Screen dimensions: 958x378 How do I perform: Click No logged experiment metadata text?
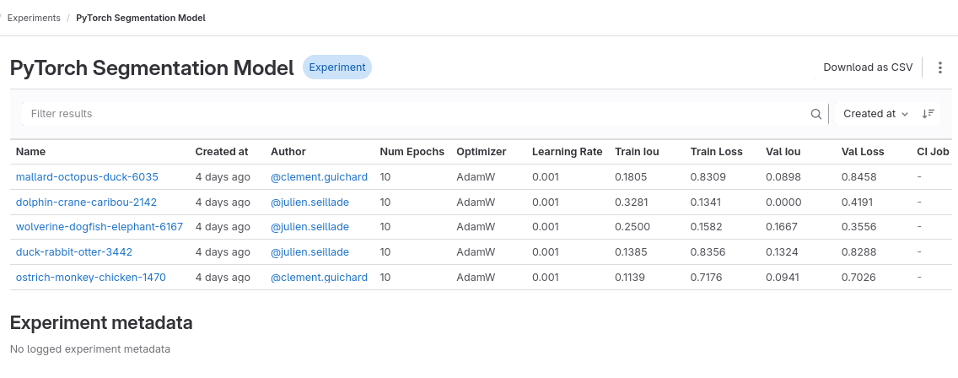[x=90, y=349]
